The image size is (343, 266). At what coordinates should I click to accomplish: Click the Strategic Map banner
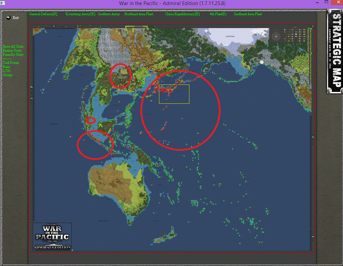coord(335,51)
